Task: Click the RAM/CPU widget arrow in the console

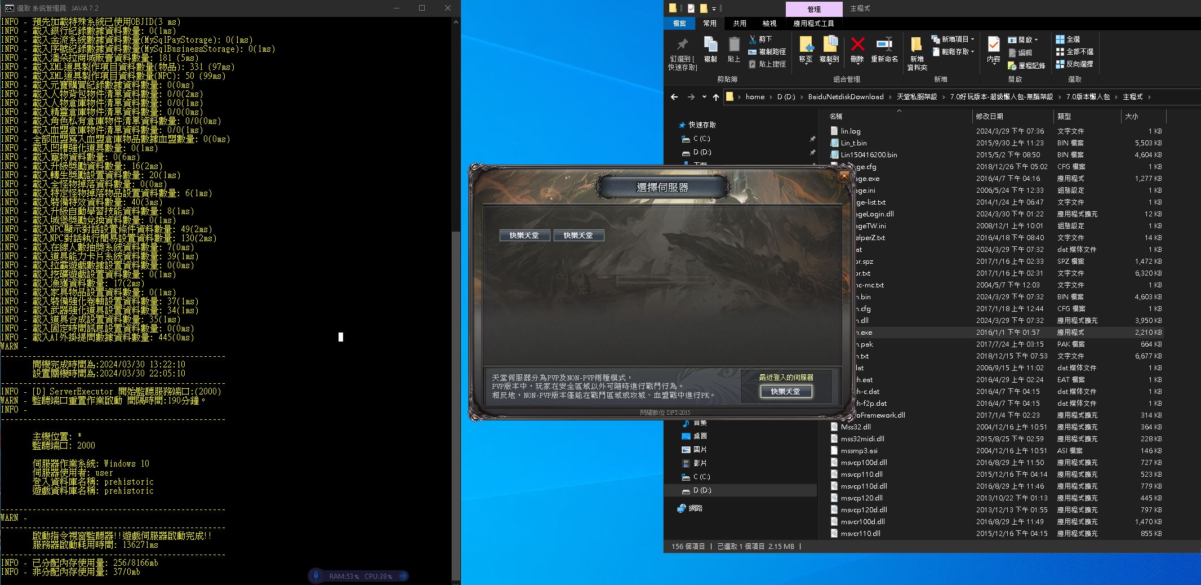Action: click(403, 576)
